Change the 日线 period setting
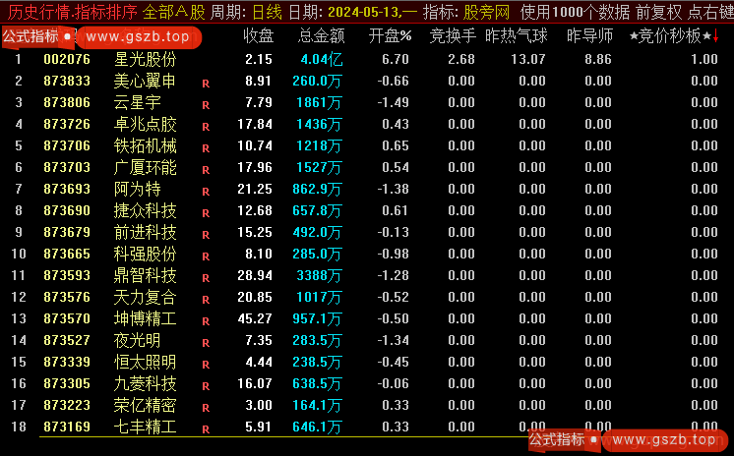This screenshot has width=734, height=456. 267,12
